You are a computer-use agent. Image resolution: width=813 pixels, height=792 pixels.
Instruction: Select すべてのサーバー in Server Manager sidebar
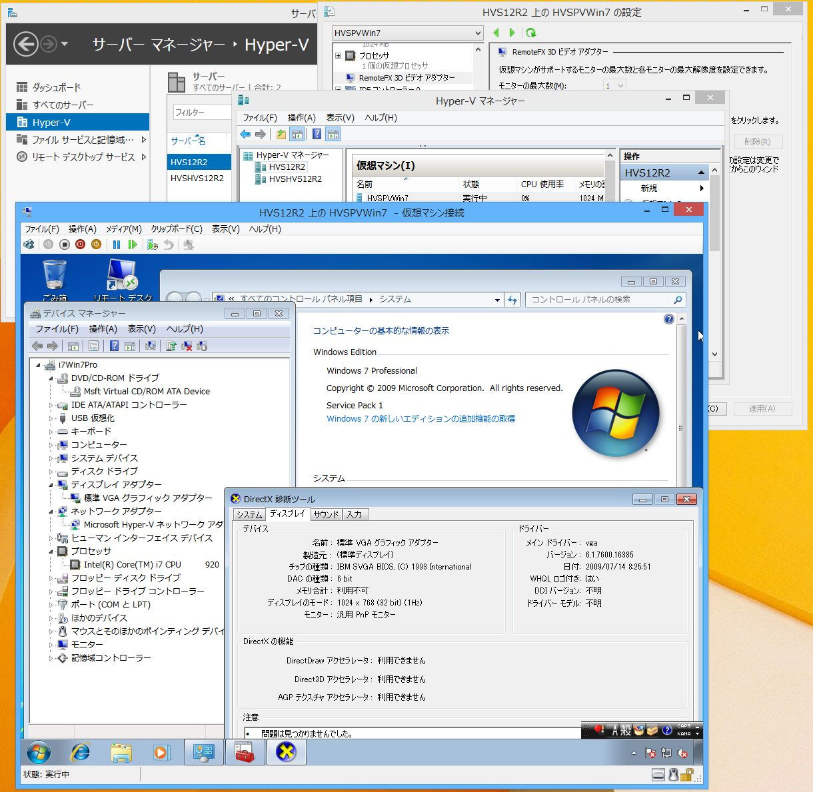click(x=63, y=105)
